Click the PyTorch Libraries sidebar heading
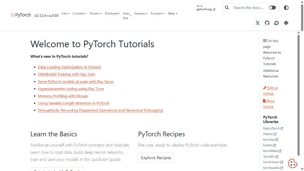The image size is (304, 171). coord(271,119)
